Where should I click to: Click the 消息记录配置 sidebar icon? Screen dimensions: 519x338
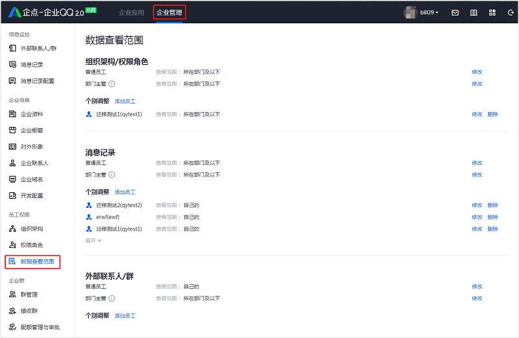point(12,81)
